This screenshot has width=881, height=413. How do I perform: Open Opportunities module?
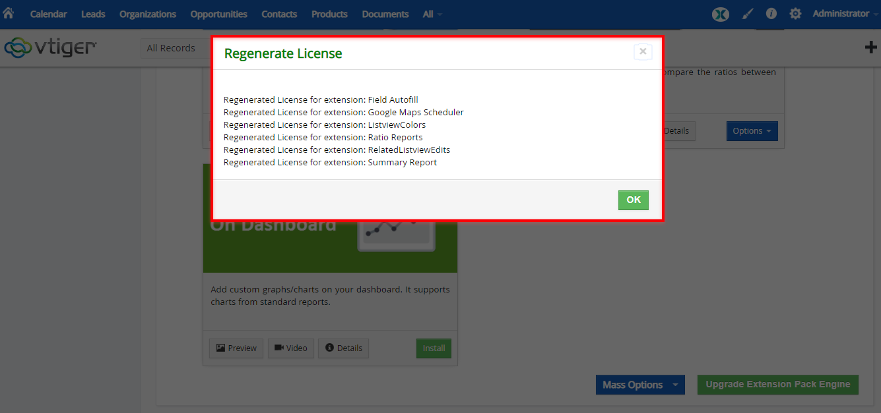(x=218, y=14)
